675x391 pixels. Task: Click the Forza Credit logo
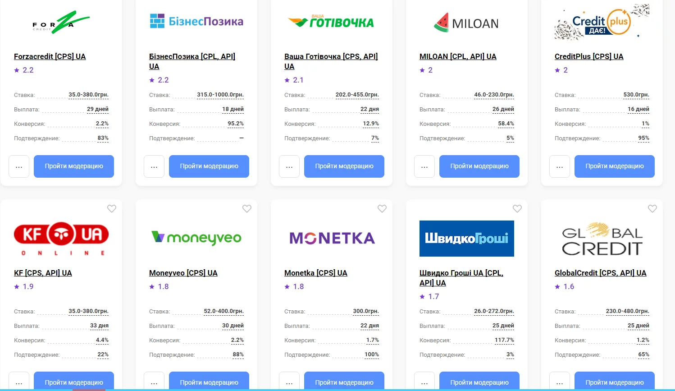tap(61, 23)
